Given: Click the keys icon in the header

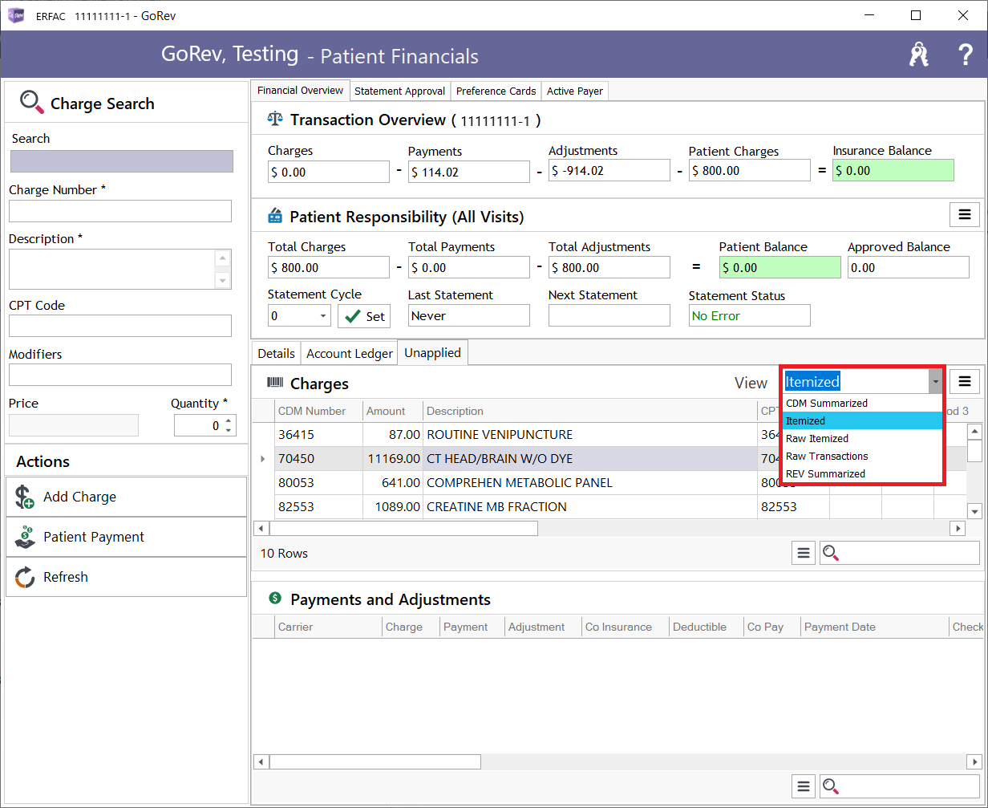Looking at the screenshot, I should [x=918, y=55].
